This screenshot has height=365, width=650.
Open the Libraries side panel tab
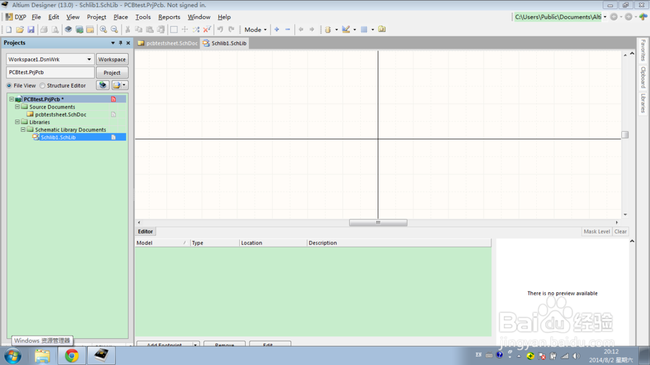pos(643,103)
